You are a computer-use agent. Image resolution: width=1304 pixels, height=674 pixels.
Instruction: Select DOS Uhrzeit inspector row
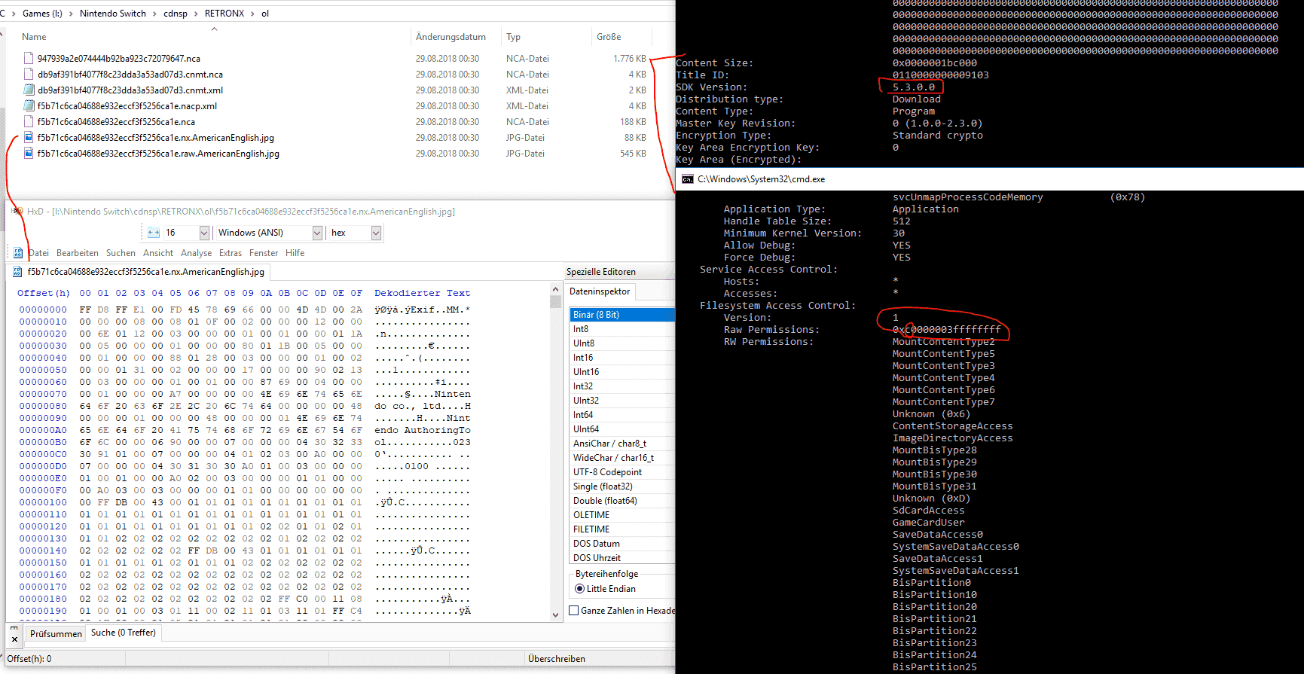click(x=622, y=558)
